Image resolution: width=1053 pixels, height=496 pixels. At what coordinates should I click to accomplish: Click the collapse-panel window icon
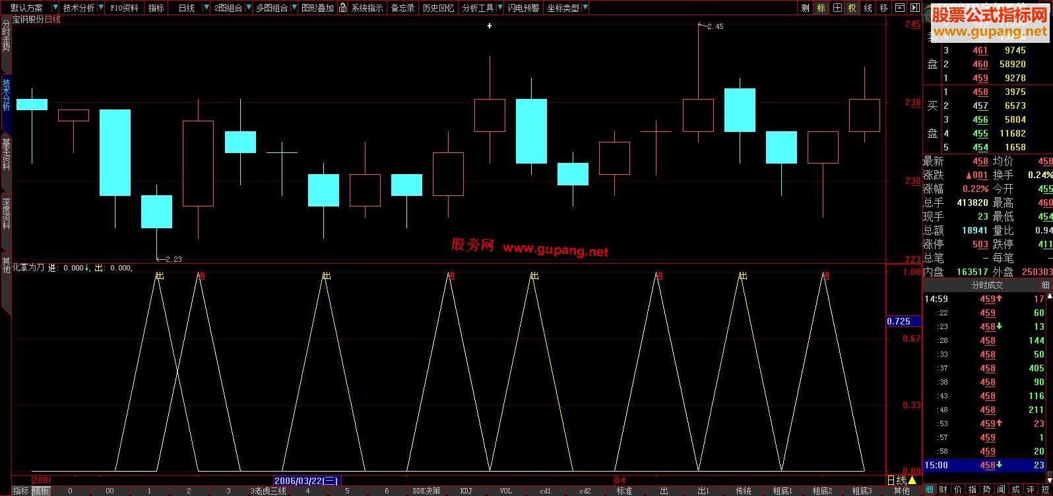point(900,8)
